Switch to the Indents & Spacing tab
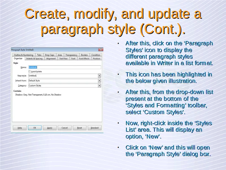Viewport: 226px width, 170px height. (x=34, y=59)
